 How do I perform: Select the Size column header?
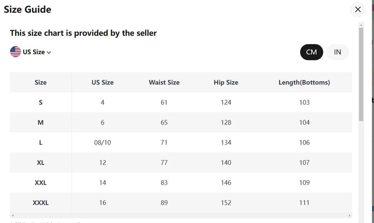pyautogui.click(x=41, y=82)
